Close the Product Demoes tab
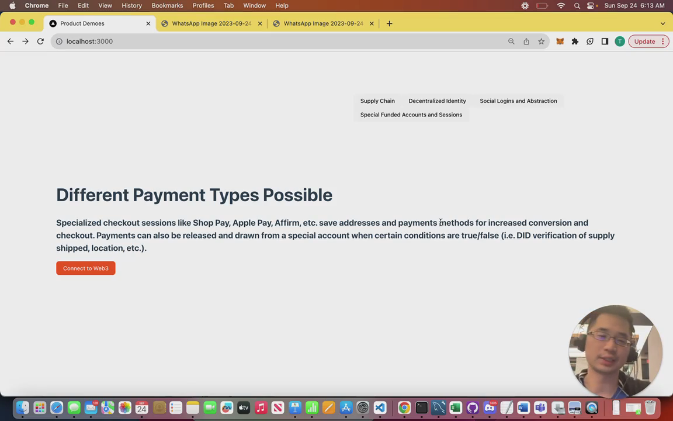This screenshot has width=673, height=421. [x=148, y=23]
